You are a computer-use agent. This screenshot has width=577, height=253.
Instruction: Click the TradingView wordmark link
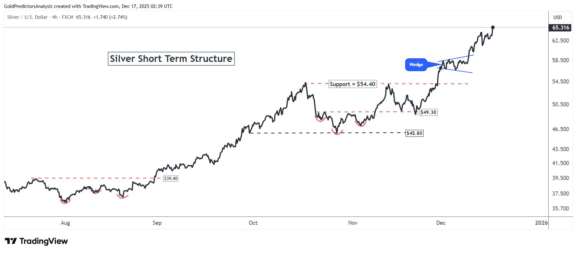click(44, 241)
